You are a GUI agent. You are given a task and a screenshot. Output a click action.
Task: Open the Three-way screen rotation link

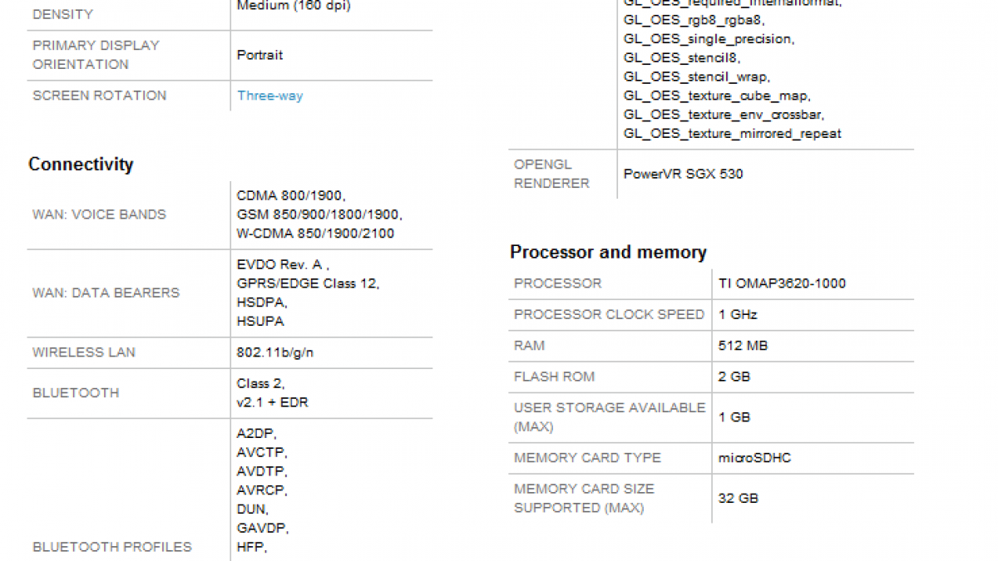[270, 96]
